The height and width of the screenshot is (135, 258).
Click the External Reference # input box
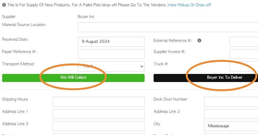[244, 42]
